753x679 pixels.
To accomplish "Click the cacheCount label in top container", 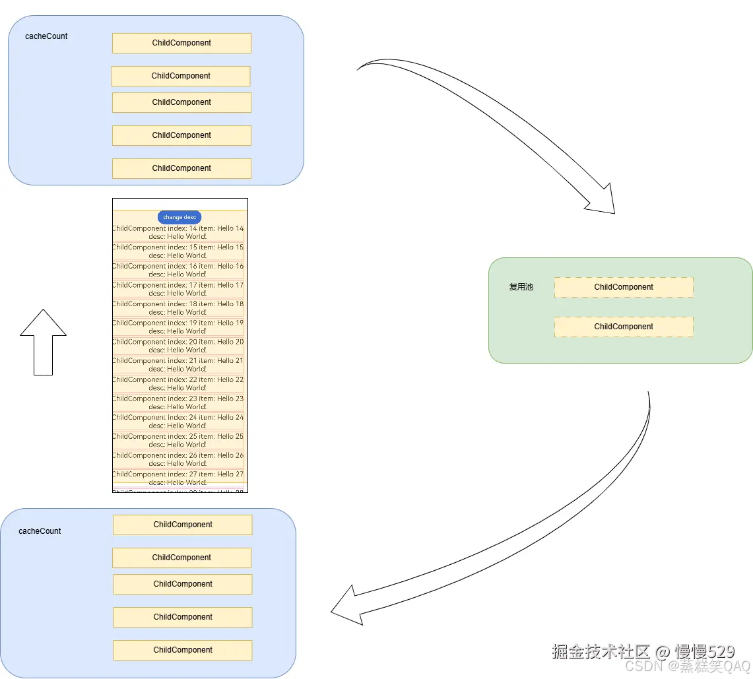I will click(x=46, y=36).
